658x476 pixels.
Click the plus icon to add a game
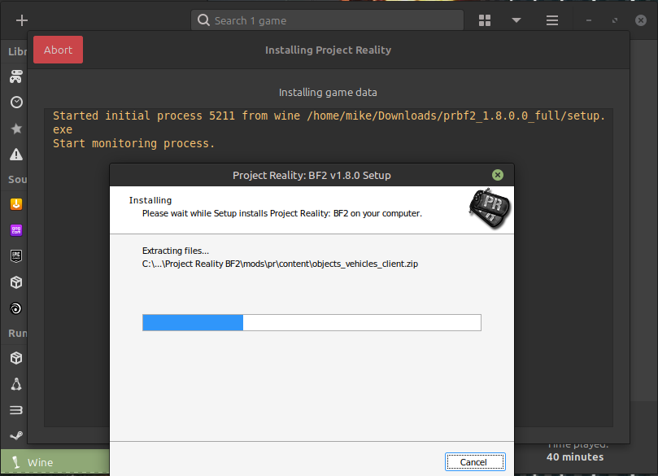22,20
